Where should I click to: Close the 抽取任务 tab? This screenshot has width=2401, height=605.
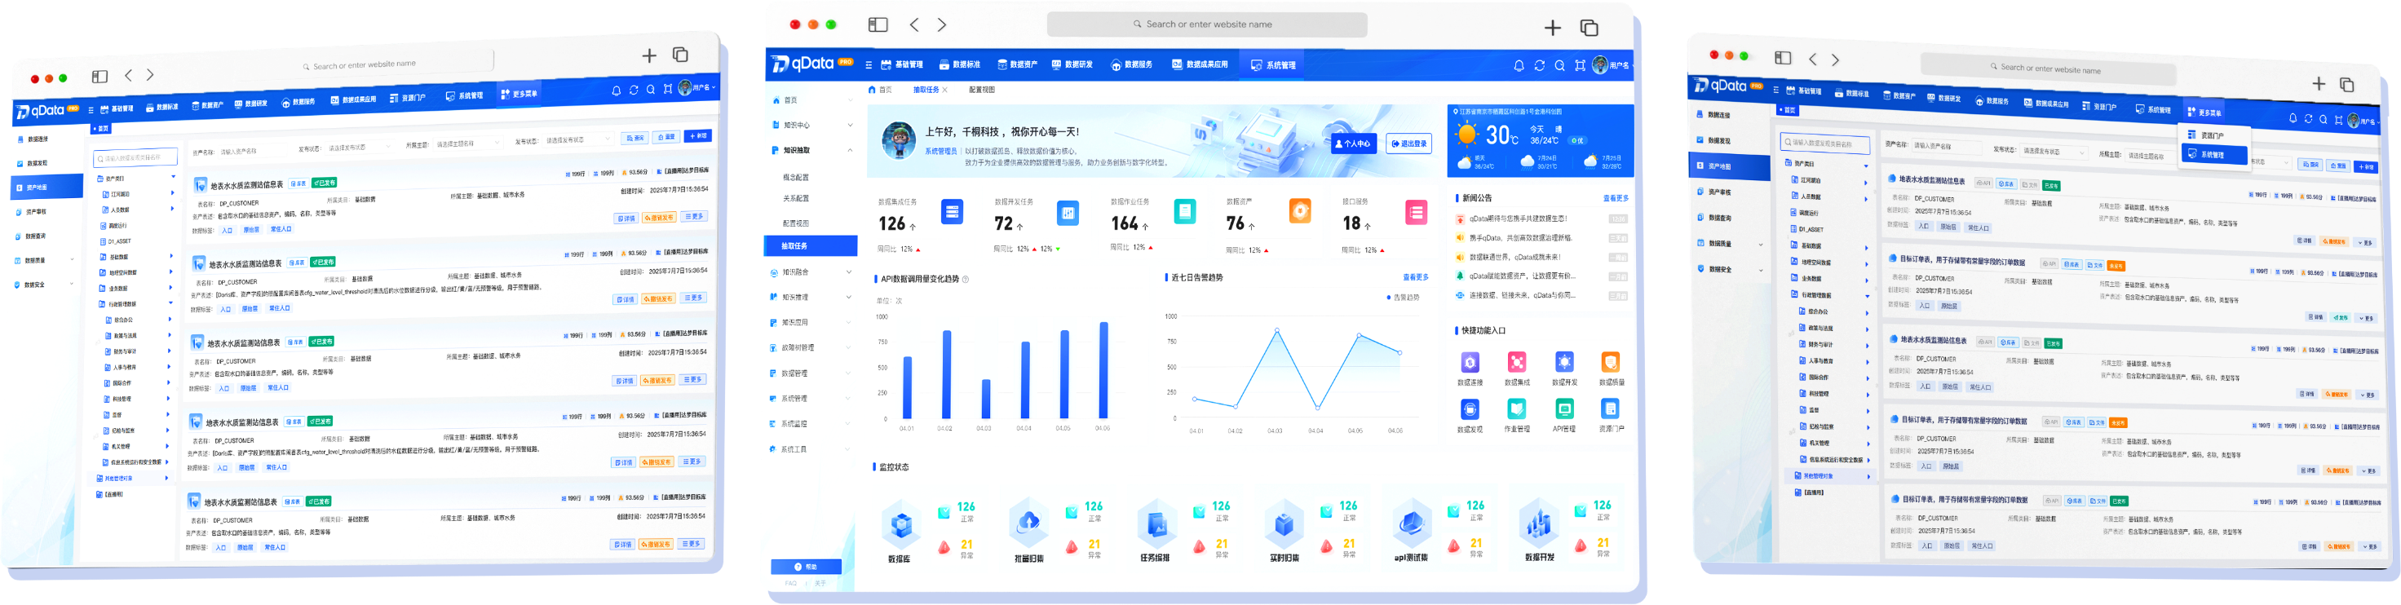[945, 91]
